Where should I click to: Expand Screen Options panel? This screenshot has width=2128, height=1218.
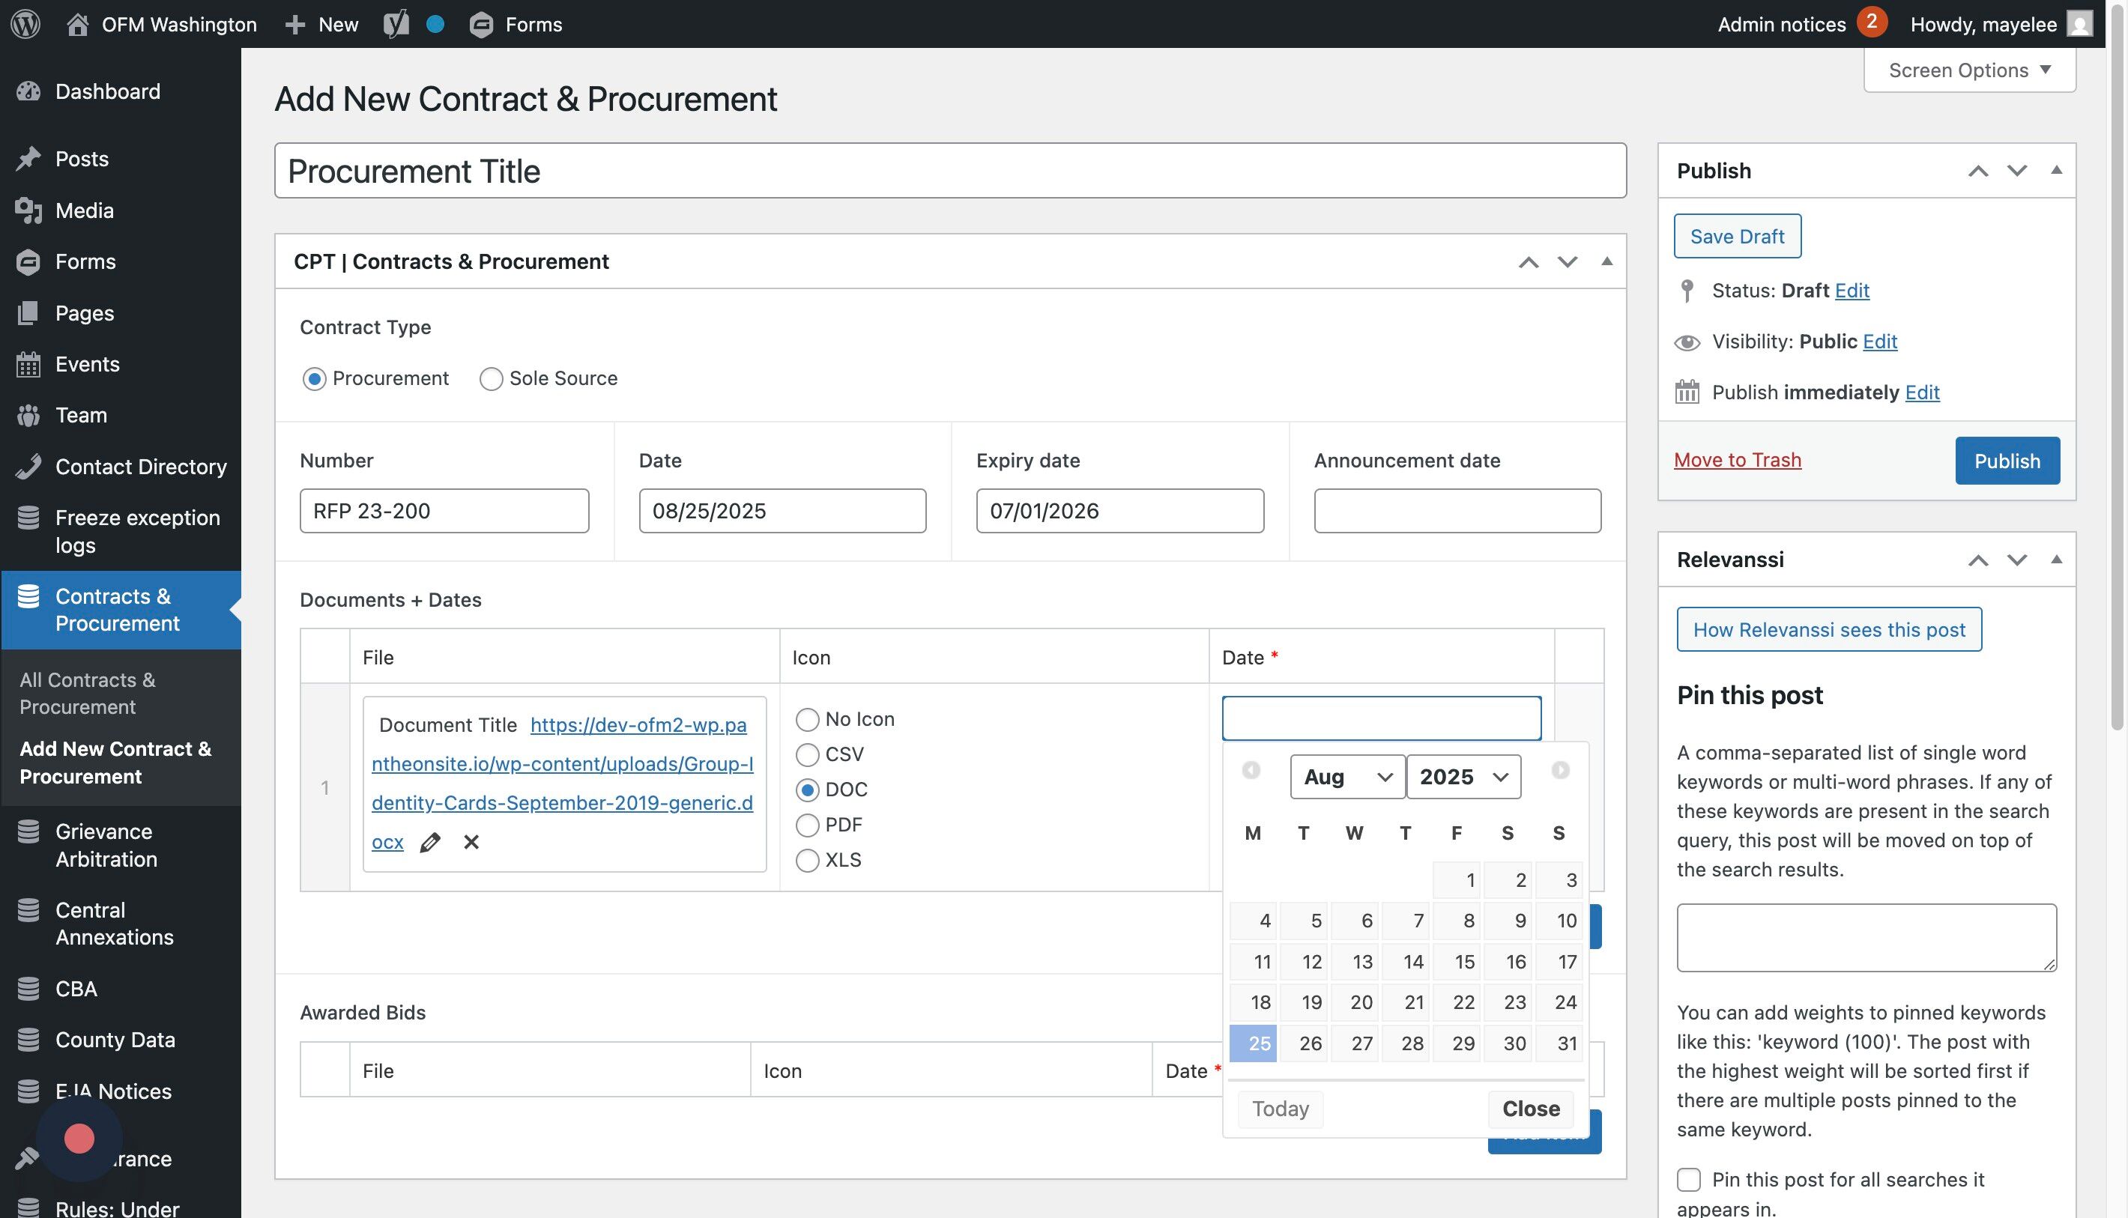[x=1969, y=70]
